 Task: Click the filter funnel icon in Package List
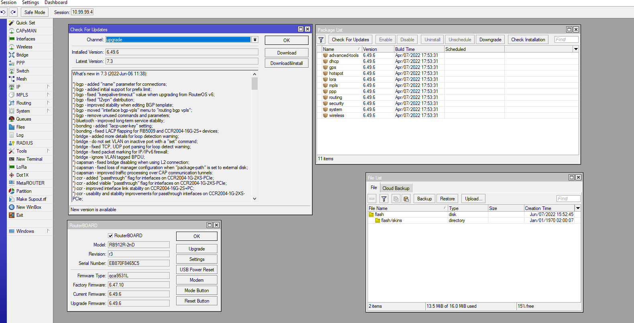(321, 40)
